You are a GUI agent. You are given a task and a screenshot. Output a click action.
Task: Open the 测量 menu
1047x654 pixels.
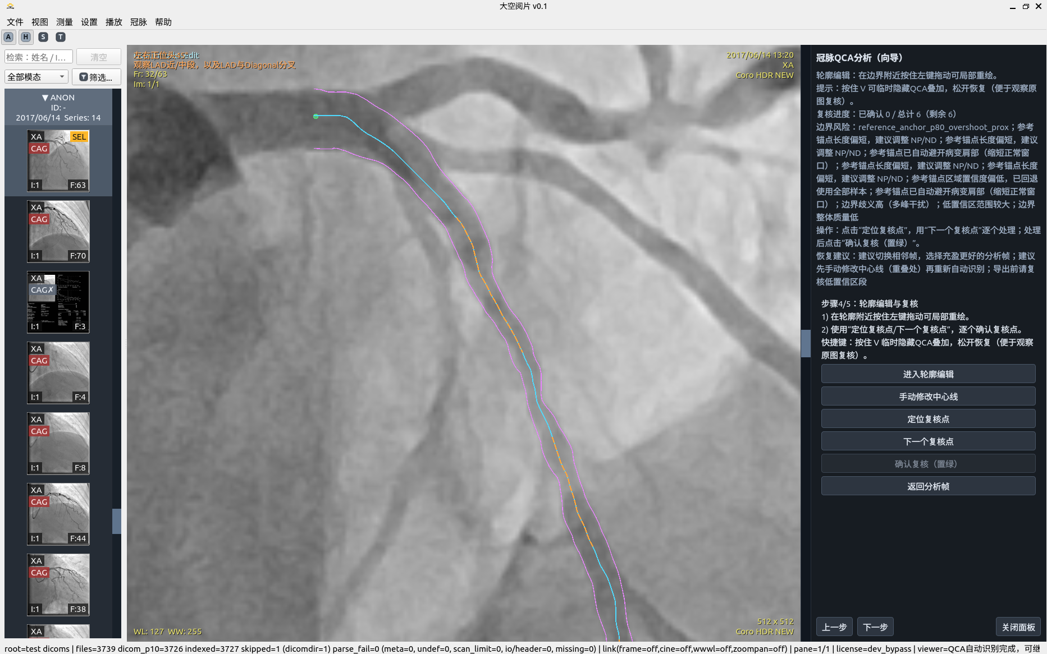[x=65, y=22]
